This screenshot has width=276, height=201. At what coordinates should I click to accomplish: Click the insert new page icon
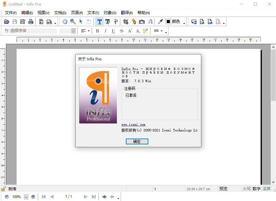coord(202,22)
